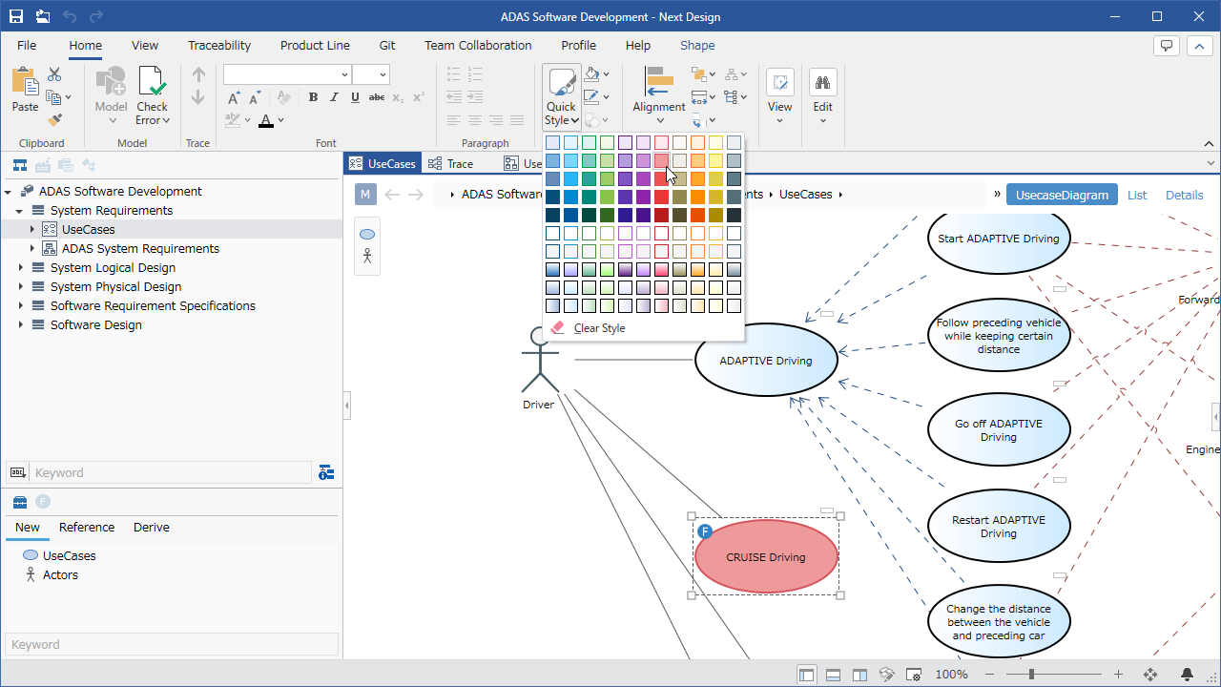Switch to the View ribbon tab
This screenshot has width=1221, height=687.
tap(145, 45)
